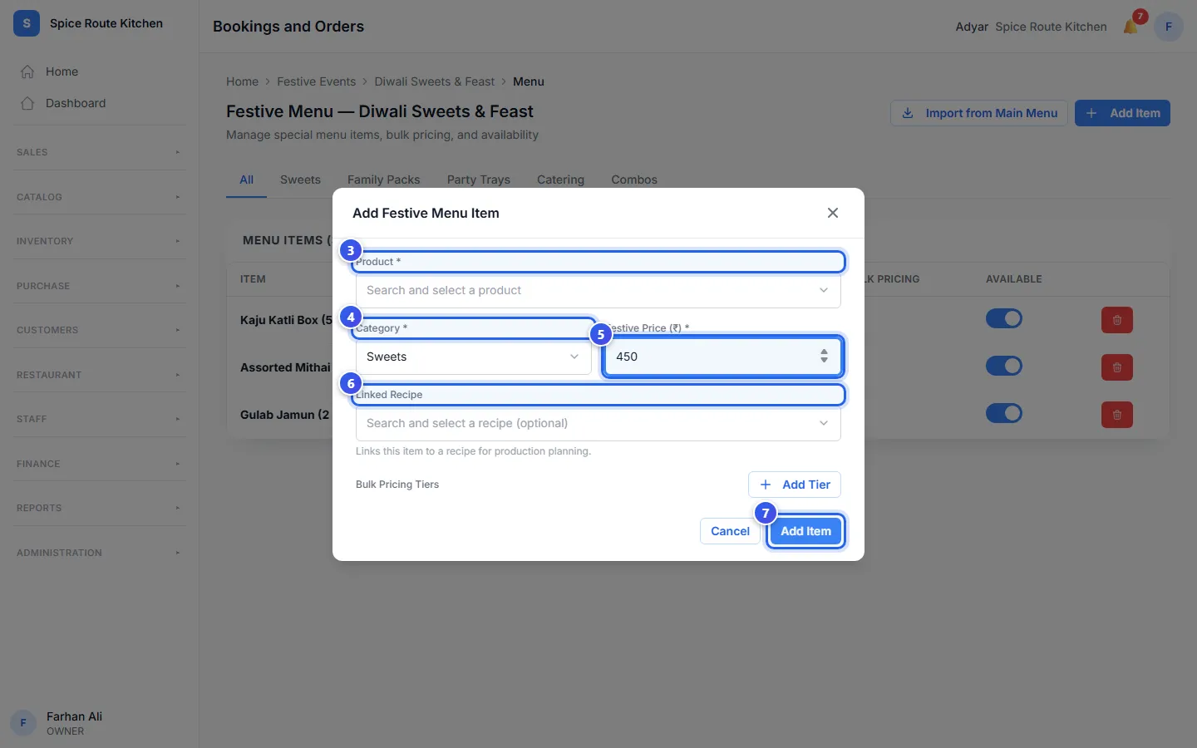Close the Add Festive Menu Item dialog

833,213
